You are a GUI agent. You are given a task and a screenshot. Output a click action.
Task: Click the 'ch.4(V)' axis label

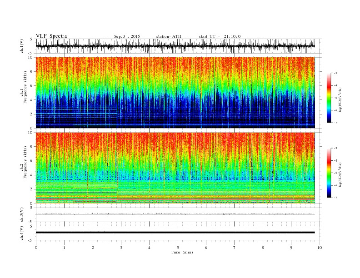(21, 233)
